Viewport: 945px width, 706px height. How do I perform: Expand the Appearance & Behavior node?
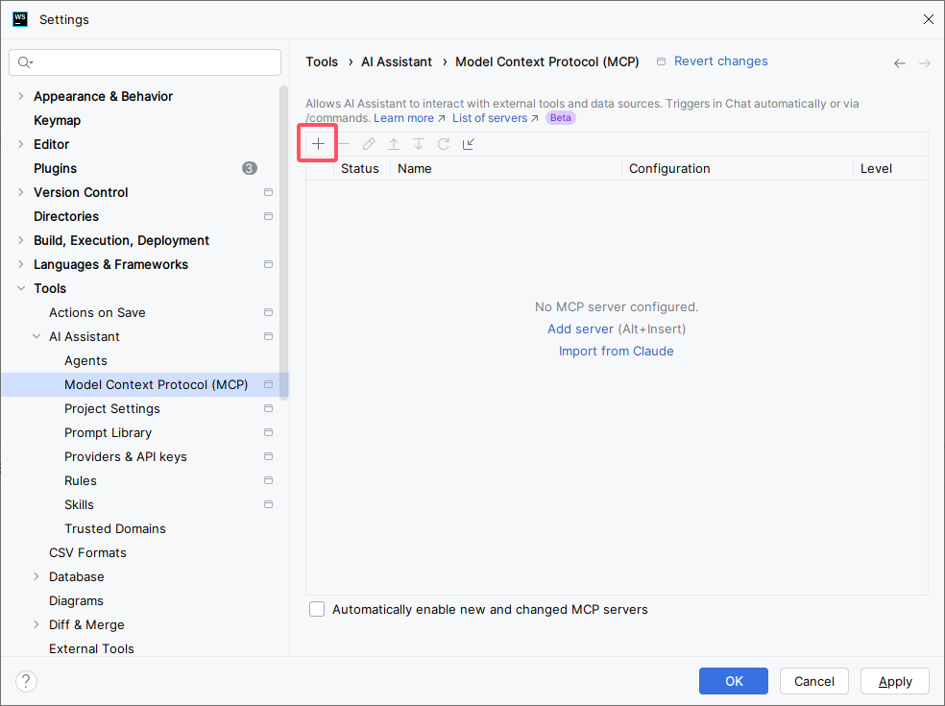20,96
